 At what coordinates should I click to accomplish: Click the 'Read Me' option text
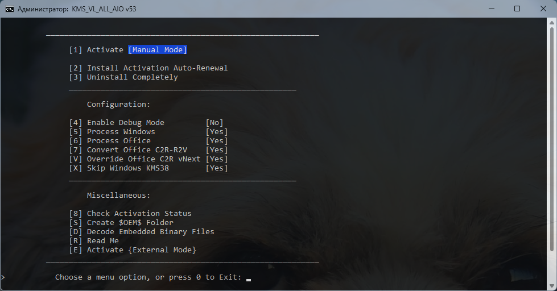[102, 240]
